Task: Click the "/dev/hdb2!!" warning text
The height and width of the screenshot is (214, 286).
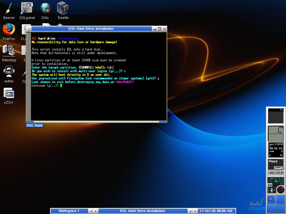Action: [x=125, y=82]
